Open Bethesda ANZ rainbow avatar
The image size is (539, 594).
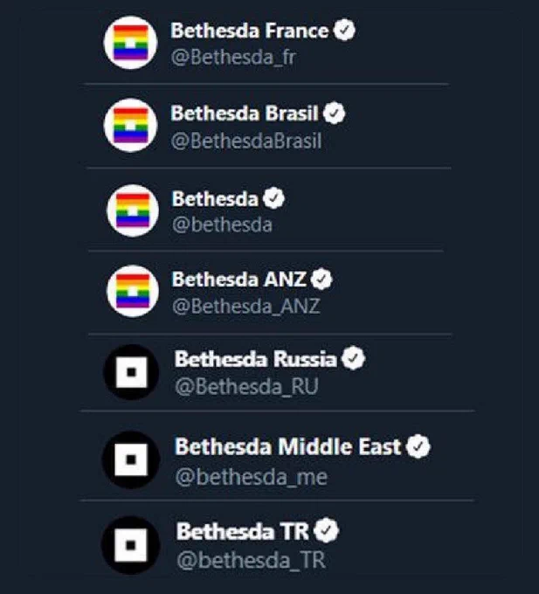point(133,291)
